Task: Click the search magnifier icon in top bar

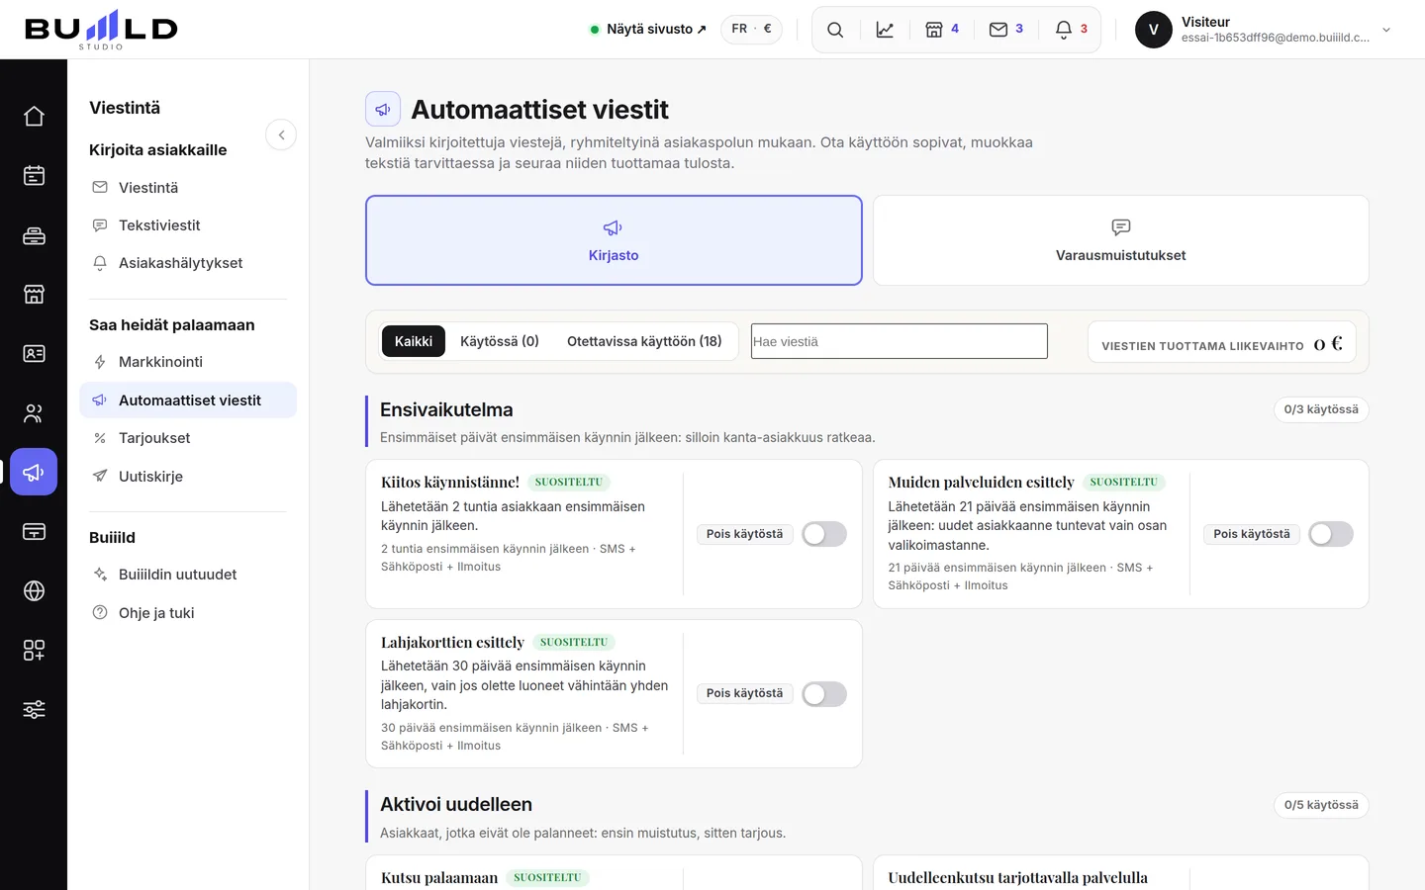Action: pos(835,30)
